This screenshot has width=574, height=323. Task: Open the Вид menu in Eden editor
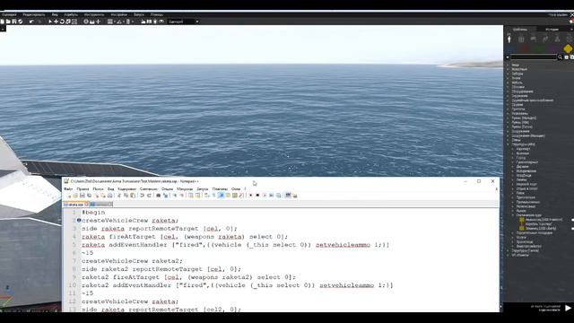coord(55,14)
